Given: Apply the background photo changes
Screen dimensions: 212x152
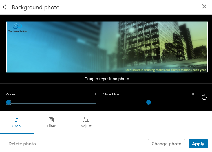Looking at the screenshot, I should click(x=198, y=144).
